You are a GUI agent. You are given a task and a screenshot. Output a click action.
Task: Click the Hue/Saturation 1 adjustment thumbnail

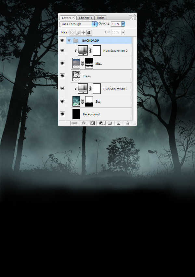[83, 89]
